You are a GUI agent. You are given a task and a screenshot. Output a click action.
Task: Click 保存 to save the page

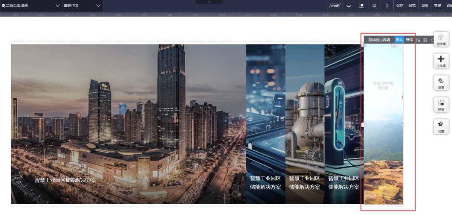[x=400, y=6]
